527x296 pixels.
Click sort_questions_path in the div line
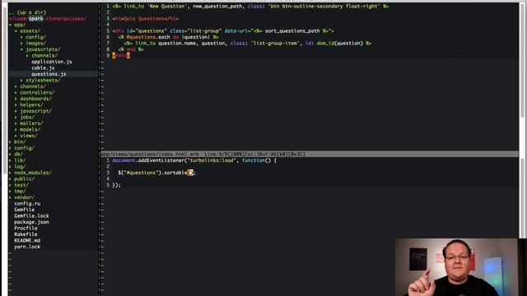(x=292, y=31)
